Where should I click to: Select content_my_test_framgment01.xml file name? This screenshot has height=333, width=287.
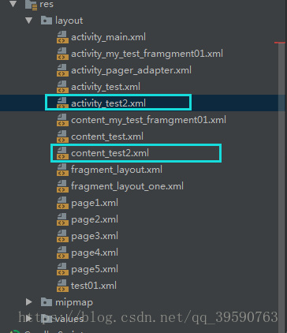point(148,120)
